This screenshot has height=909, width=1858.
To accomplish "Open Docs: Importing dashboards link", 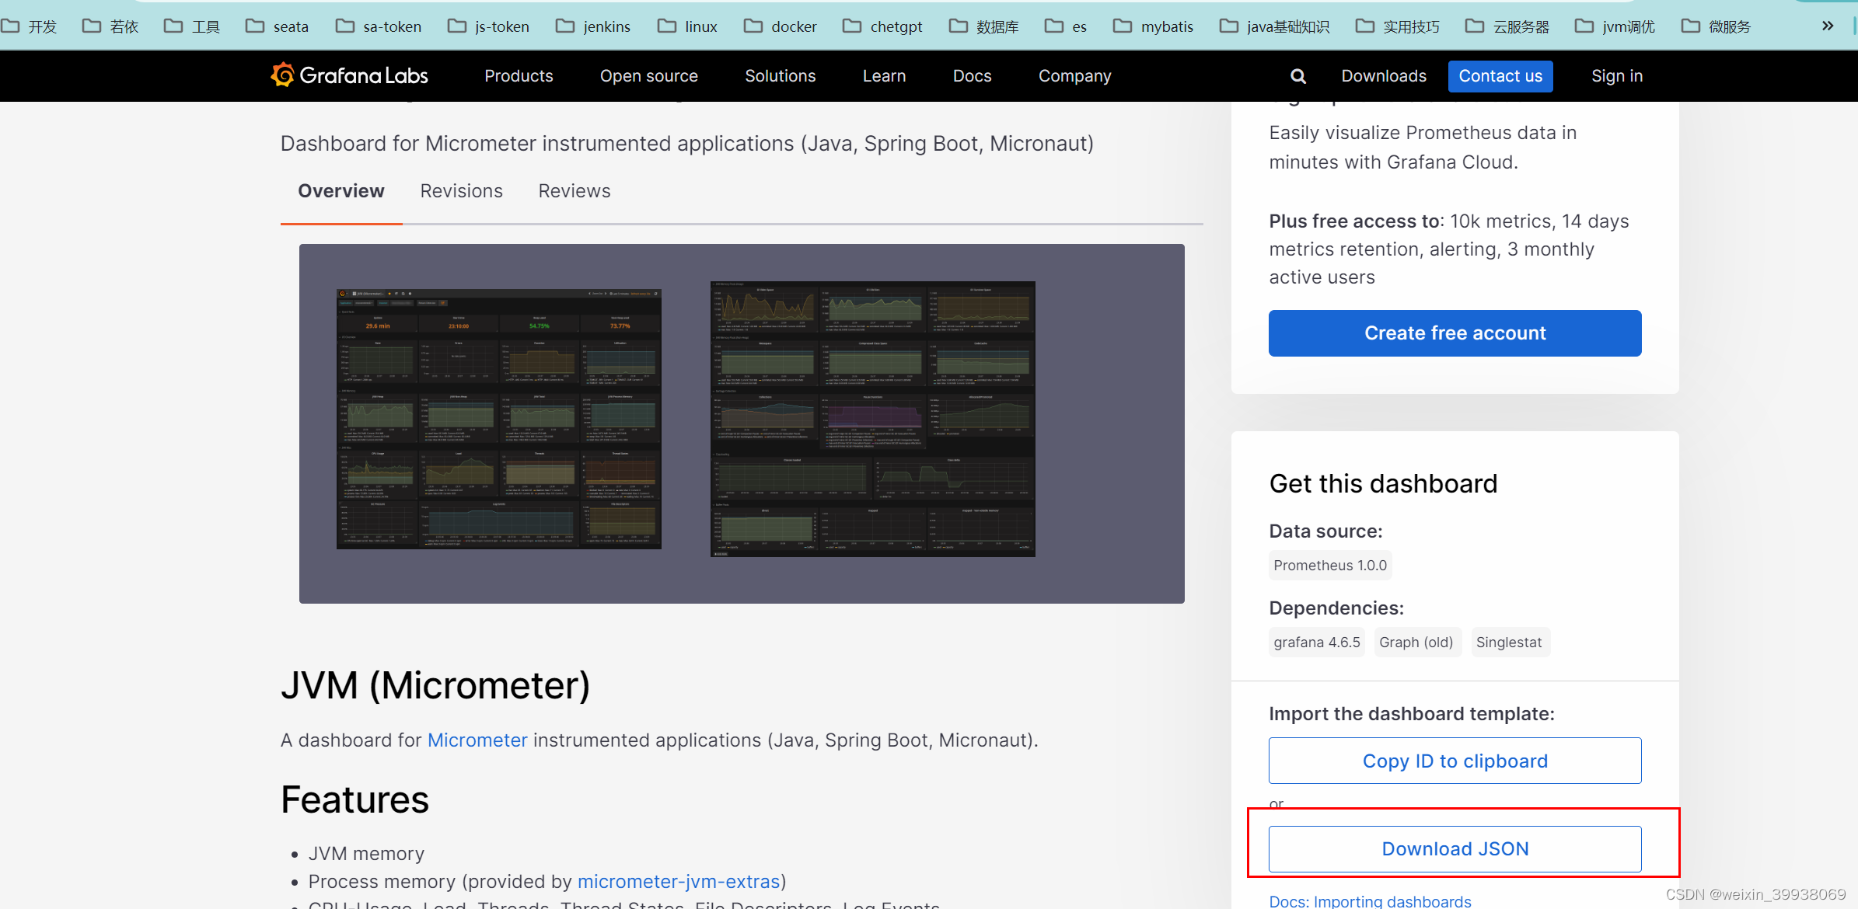I will [x=1370, y=900].
